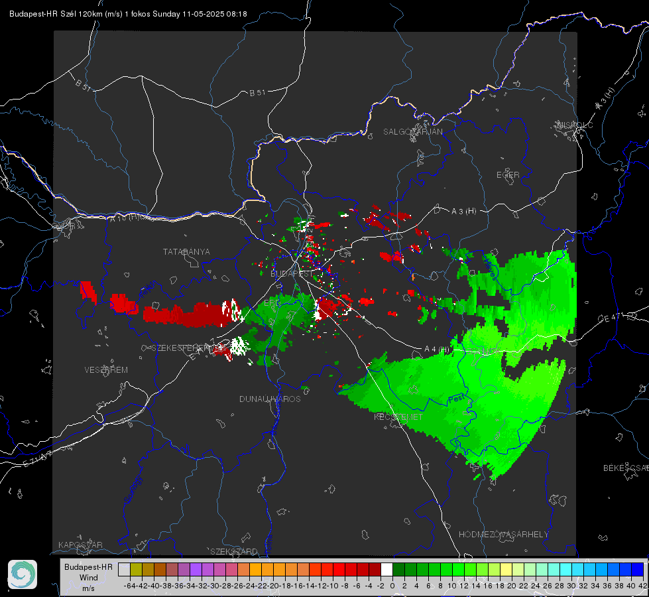Click the BUDAPEST city label
Screen dimensions: 649x597
coord(292,274)
